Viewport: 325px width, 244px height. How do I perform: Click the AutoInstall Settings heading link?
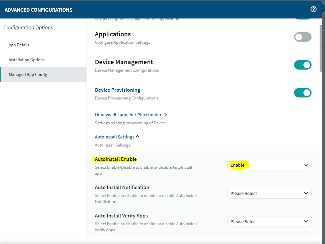coord(114,137)
